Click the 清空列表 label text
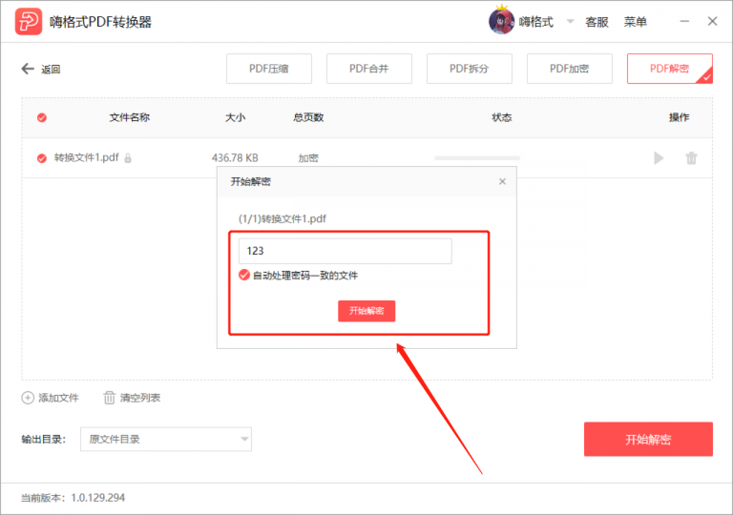Screen dimensions: 733x515 [140, 398]
